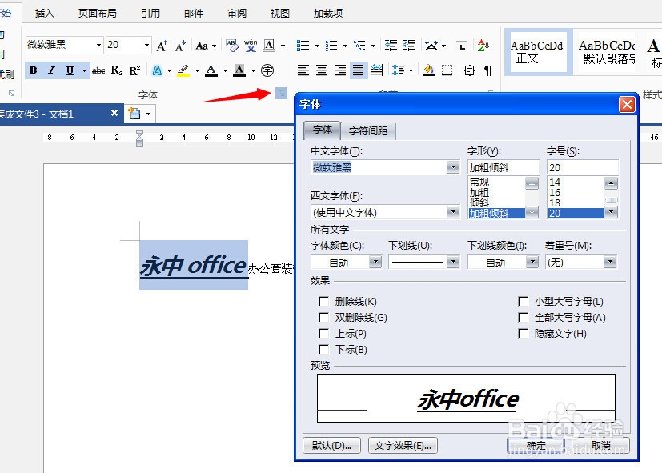Click the 文字效果(E)... button
662x473 pixels.
[403, 445]
